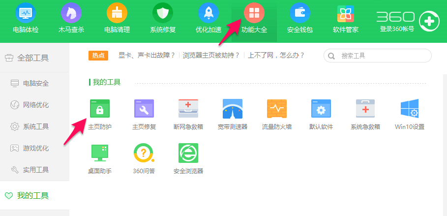Open Win10设置 tool
447x216 pixels.
[410, 108]
